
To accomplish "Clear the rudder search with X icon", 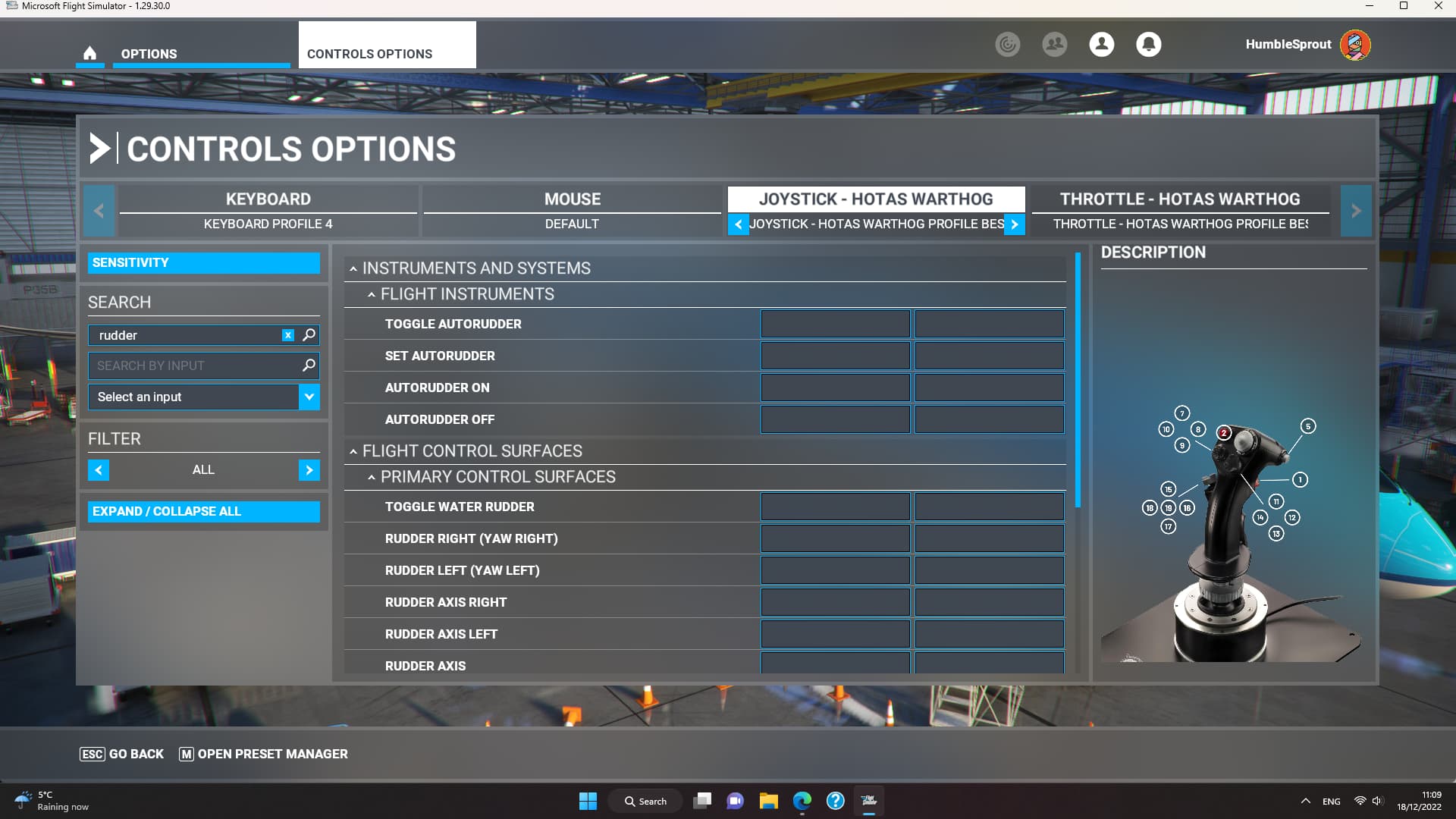I will 287,335.
